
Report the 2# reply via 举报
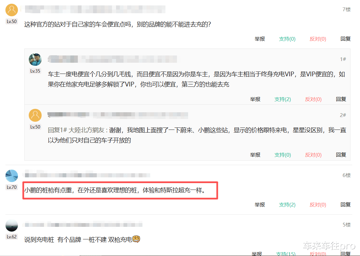(255, 155)
